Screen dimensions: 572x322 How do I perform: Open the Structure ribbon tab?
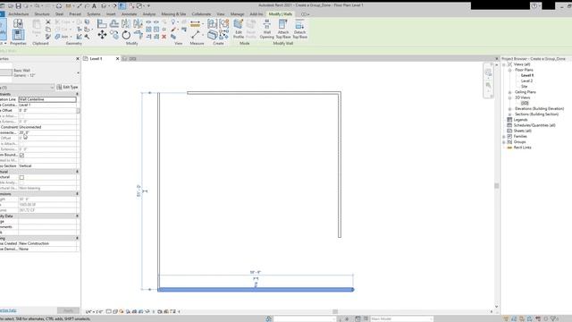click(x=42, y=14)
